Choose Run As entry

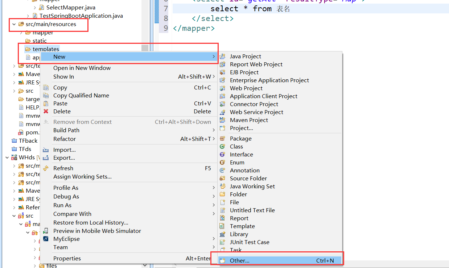click(62, 205)
